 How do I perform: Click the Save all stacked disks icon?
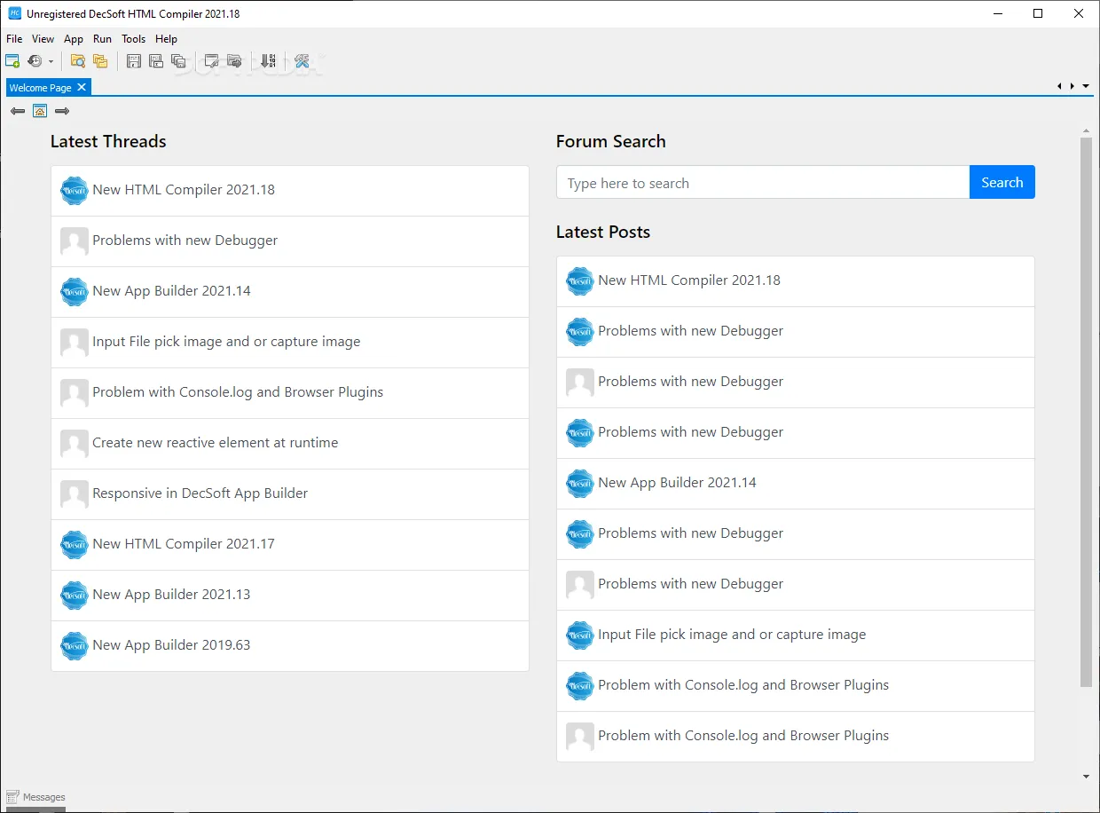(x=178, y=61)
